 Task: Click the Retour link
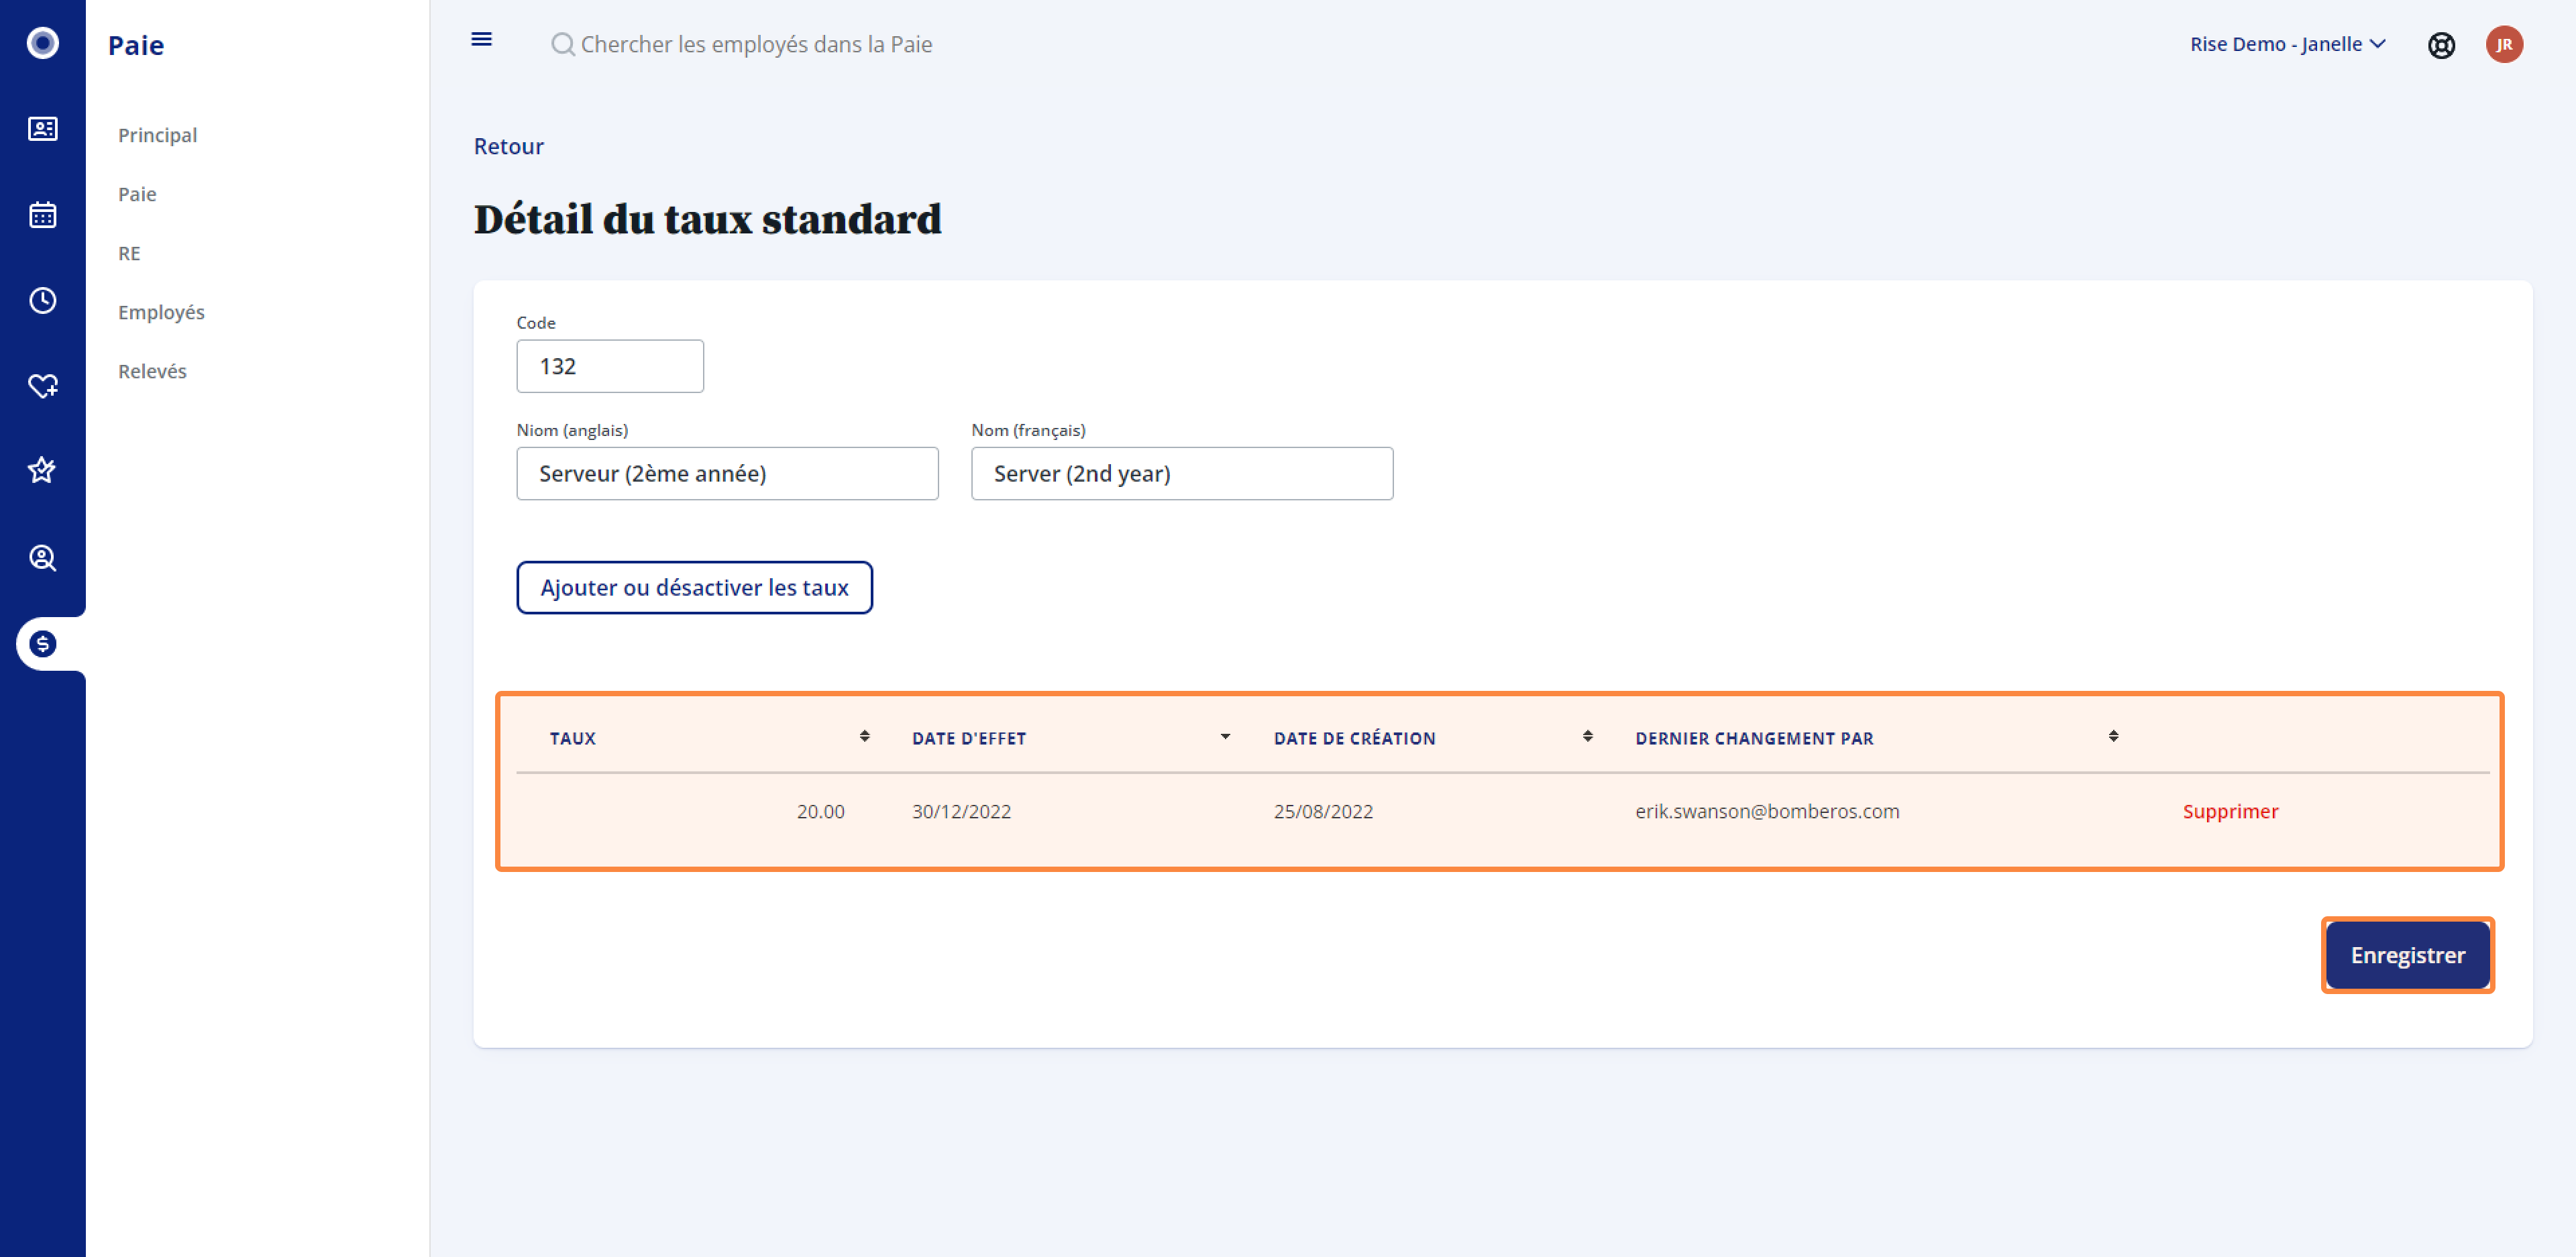click(x=508, y=146)
